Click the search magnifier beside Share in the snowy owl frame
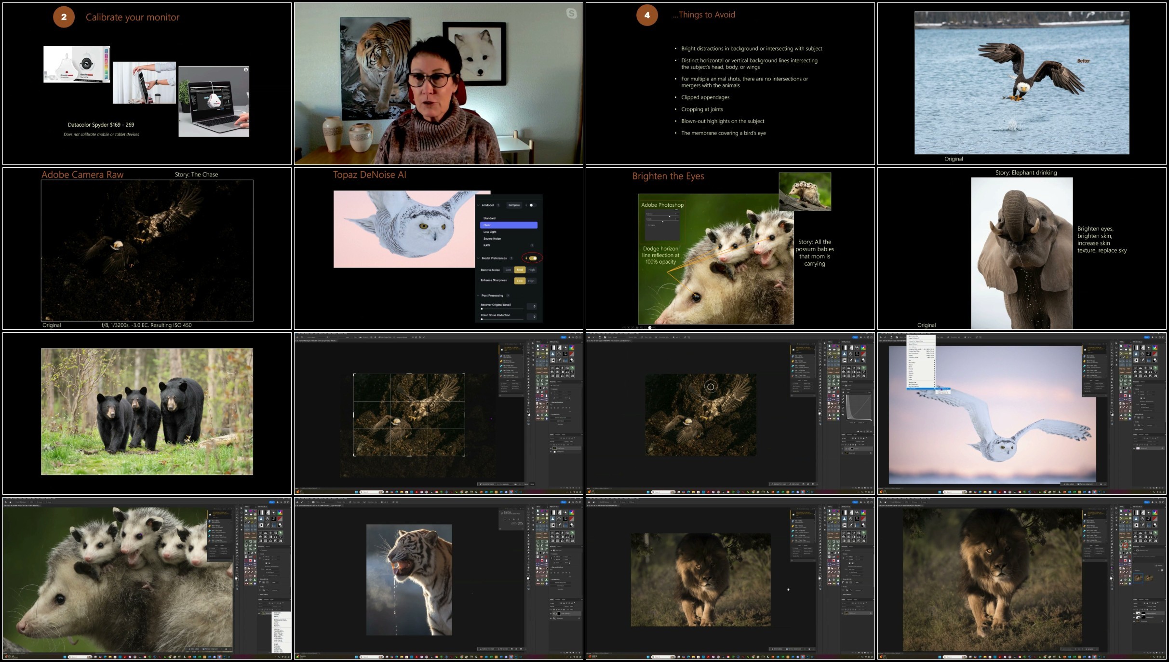This screenshot has height=662, width=1169. (1156, 338)
